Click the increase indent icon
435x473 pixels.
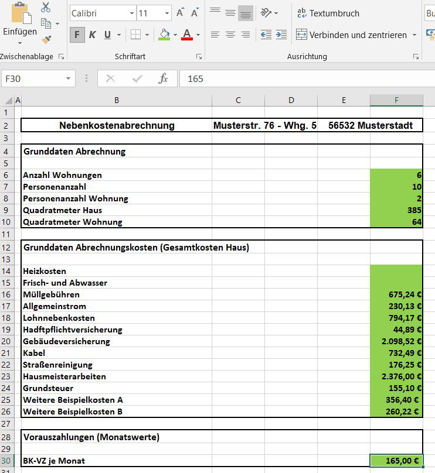click(281, 35)
